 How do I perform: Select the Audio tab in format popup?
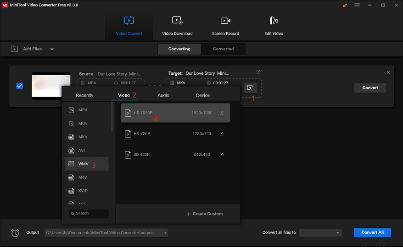(x=163, y=95)
